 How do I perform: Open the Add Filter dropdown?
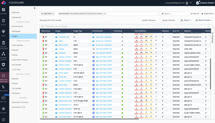tap(47, 13)
